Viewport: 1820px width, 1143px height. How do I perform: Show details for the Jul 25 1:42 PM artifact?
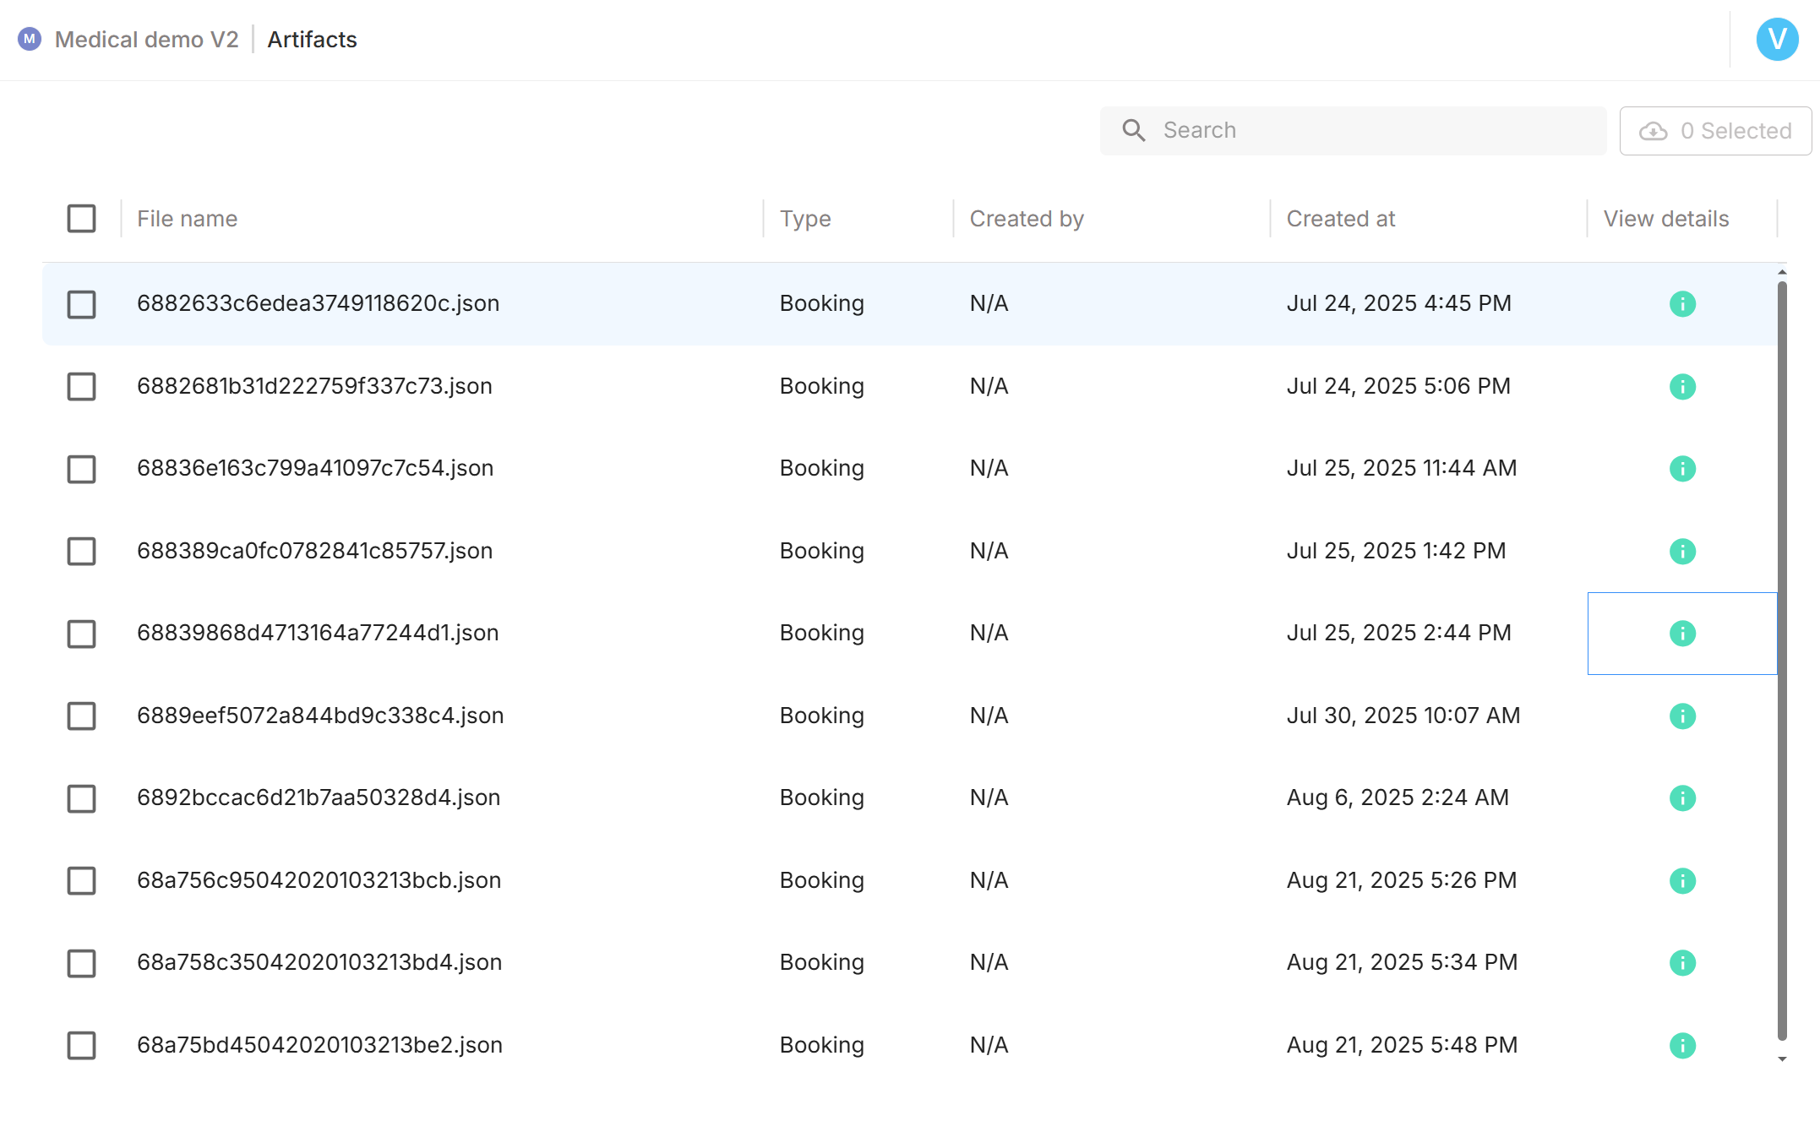click(x=1681, y=552)
